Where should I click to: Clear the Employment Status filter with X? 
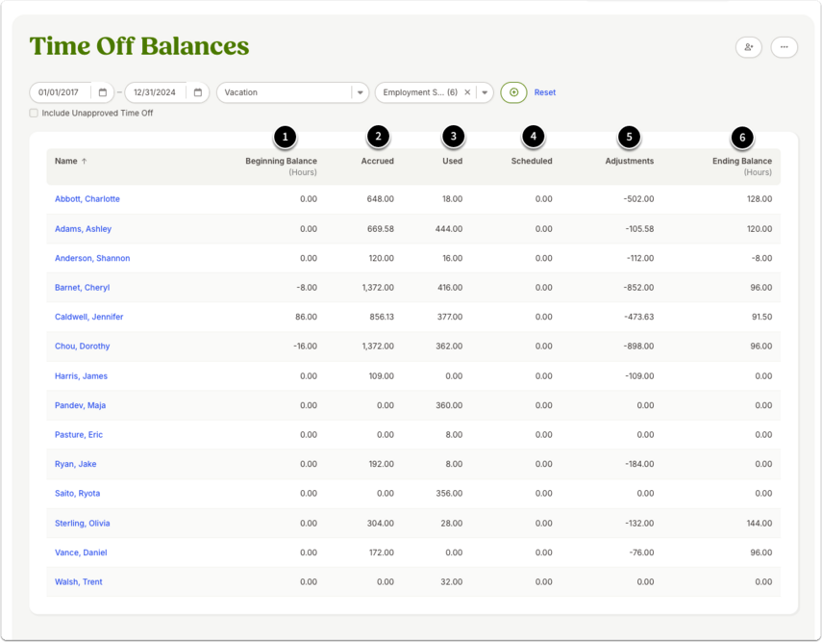[467, 92]
